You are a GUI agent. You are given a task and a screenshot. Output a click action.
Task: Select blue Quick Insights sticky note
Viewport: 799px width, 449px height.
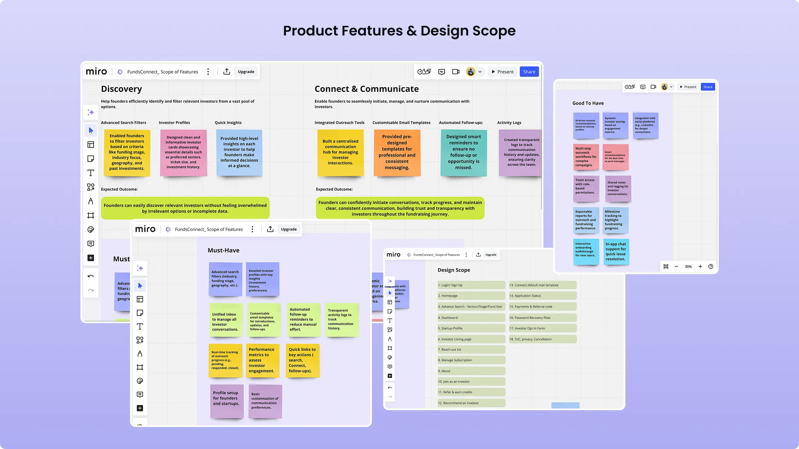click(239, 153)
